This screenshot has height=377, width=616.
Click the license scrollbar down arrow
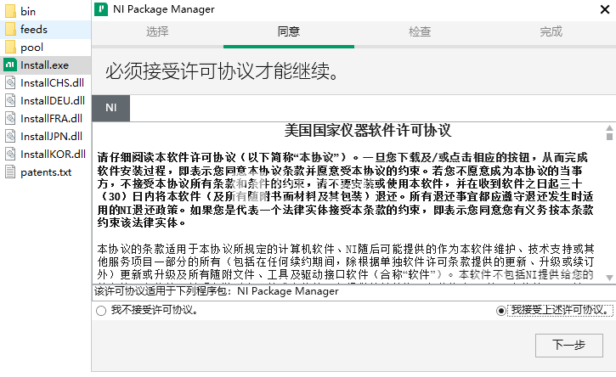point(609,278)
